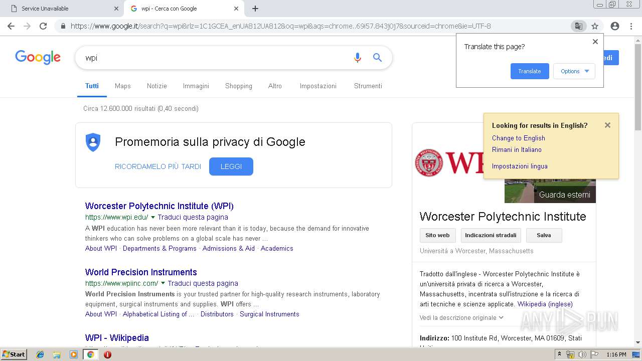Viewport: 642px width, 361px height.
Task: Click the Google search input field
Action: [x=216, y=58]
